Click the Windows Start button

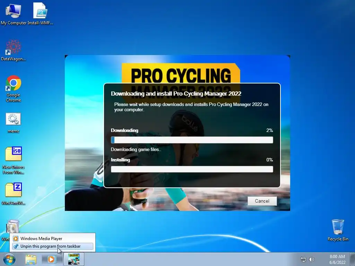[x=9, y=259]
